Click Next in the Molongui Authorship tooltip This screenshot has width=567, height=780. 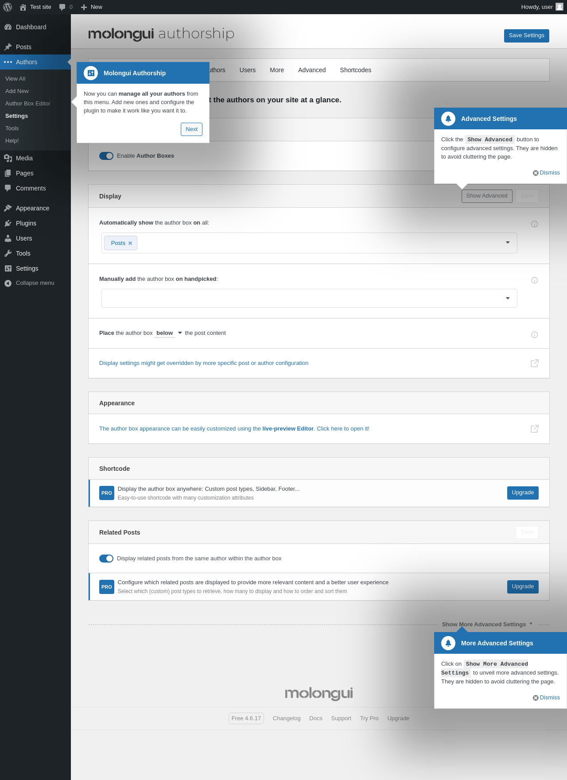[x=192, y=129]
